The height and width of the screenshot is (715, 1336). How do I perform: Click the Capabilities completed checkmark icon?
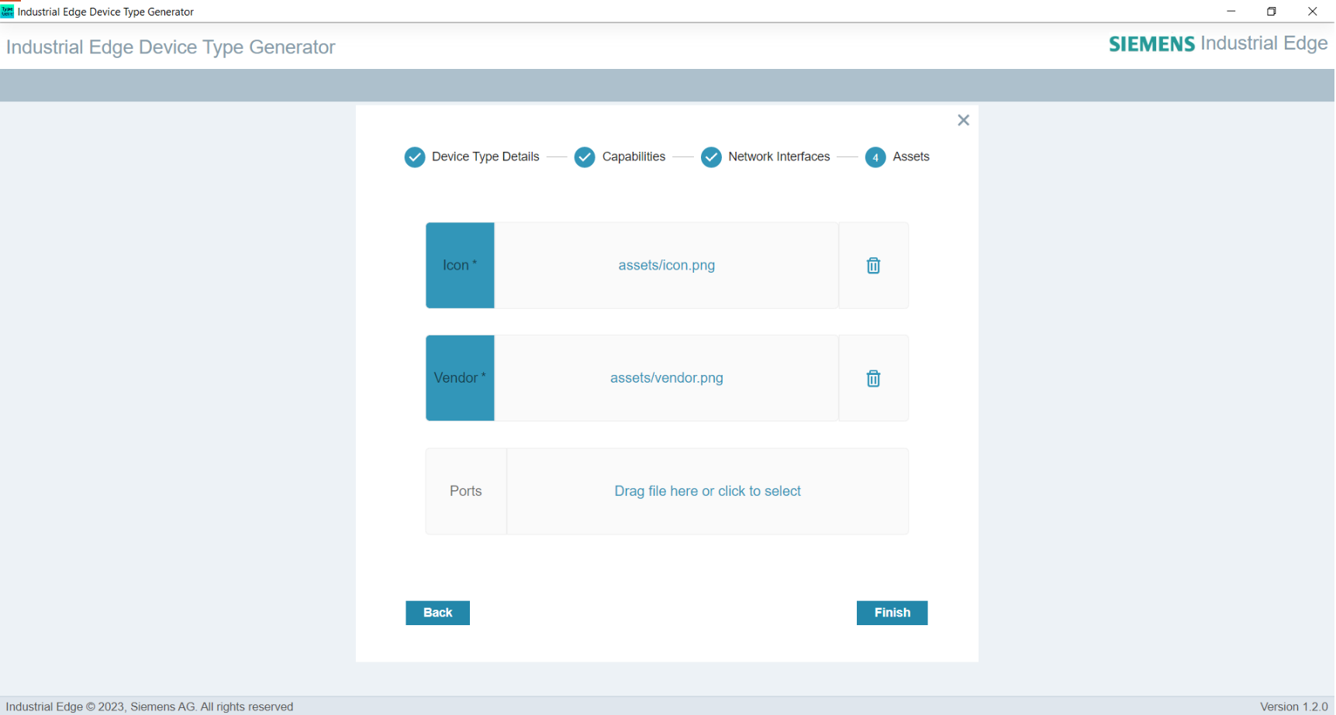pos(585,156)
